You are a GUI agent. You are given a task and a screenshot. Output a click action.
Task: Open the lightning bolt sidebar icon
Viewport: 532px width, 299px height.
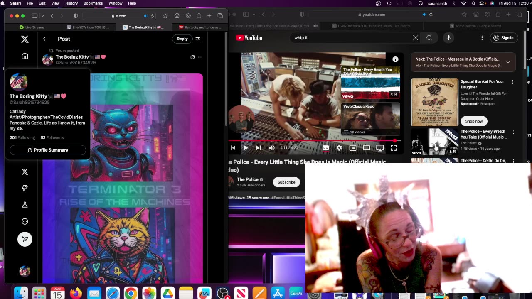click(x=25, y=188)
